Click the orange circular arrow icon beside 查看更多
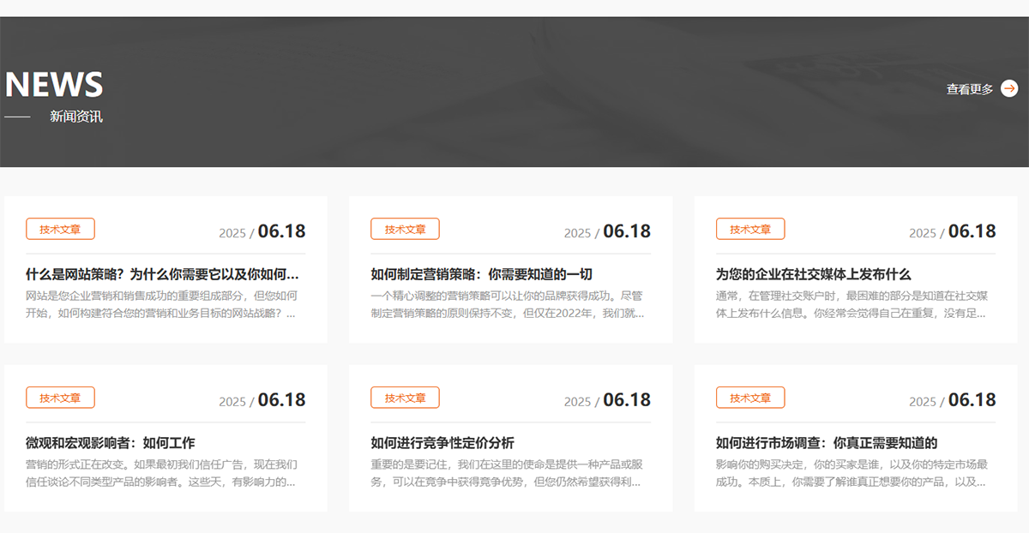This screenshot has width=1029, height=533. click(1010, 88)
